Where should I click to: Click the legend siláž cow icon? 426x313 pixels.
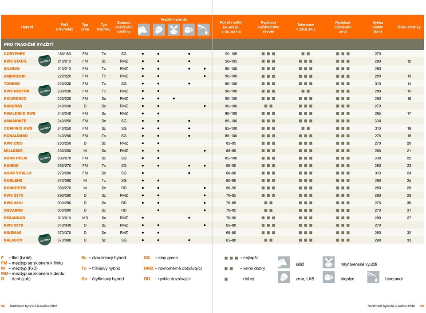(x=284, y=262)
